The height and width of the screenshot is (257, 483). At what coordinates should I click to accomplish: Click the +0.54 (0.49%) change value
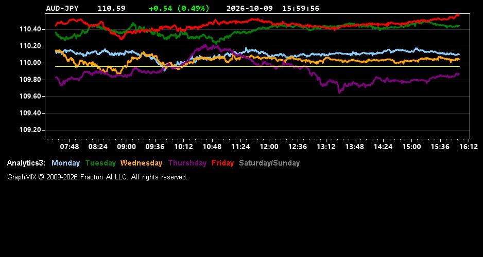pos(179,8)
